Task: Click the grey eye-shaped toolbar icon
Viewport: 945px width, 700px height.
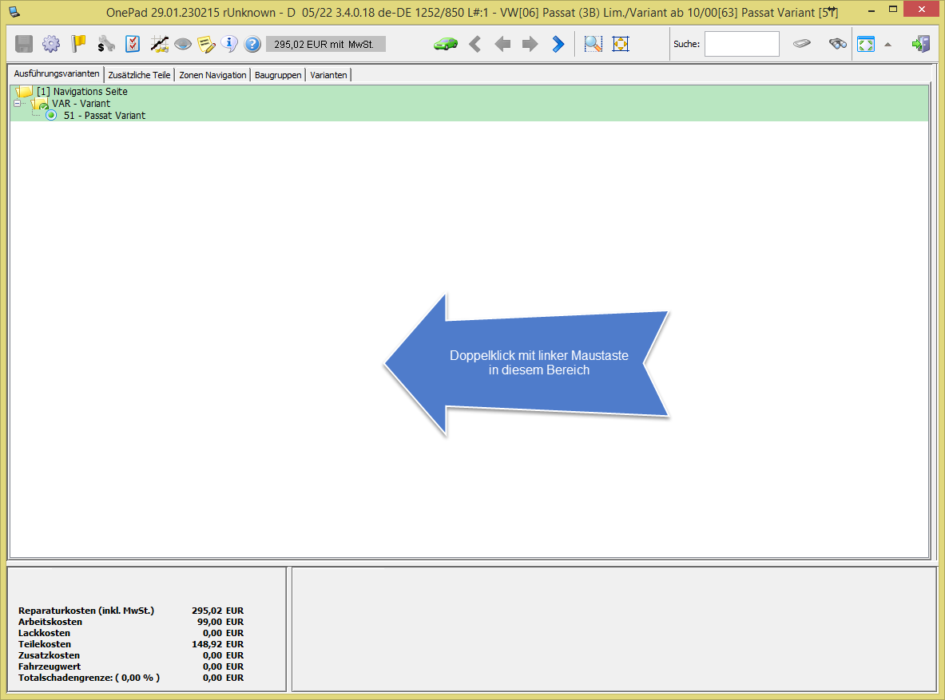Action: 183,44
